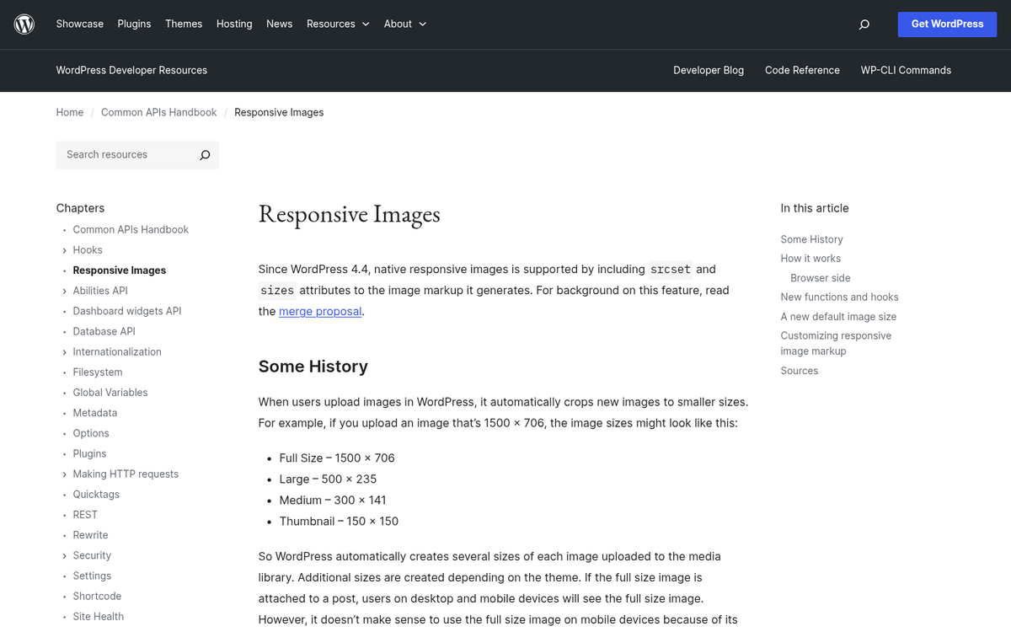Select Themes in the top menu bar
1011x632 pixels.
click(184, 24)
